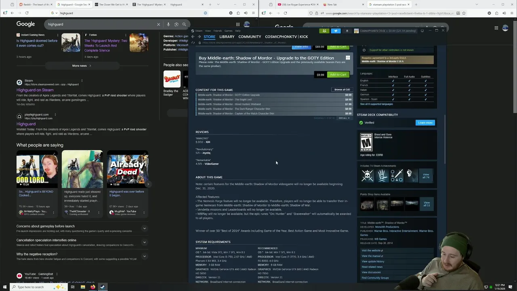The width and height of the screenshot is (517, 291).
Task: Expand 'Cancellation speculation intensifies online'
Action: (x=144, y=242)
